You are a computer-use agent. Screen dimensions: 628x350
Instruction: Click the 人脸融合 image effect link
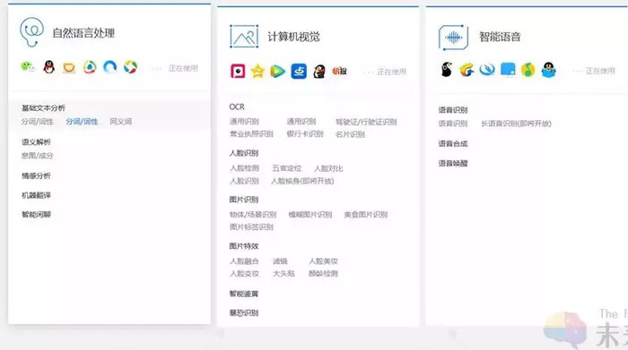tap(244, 261)
